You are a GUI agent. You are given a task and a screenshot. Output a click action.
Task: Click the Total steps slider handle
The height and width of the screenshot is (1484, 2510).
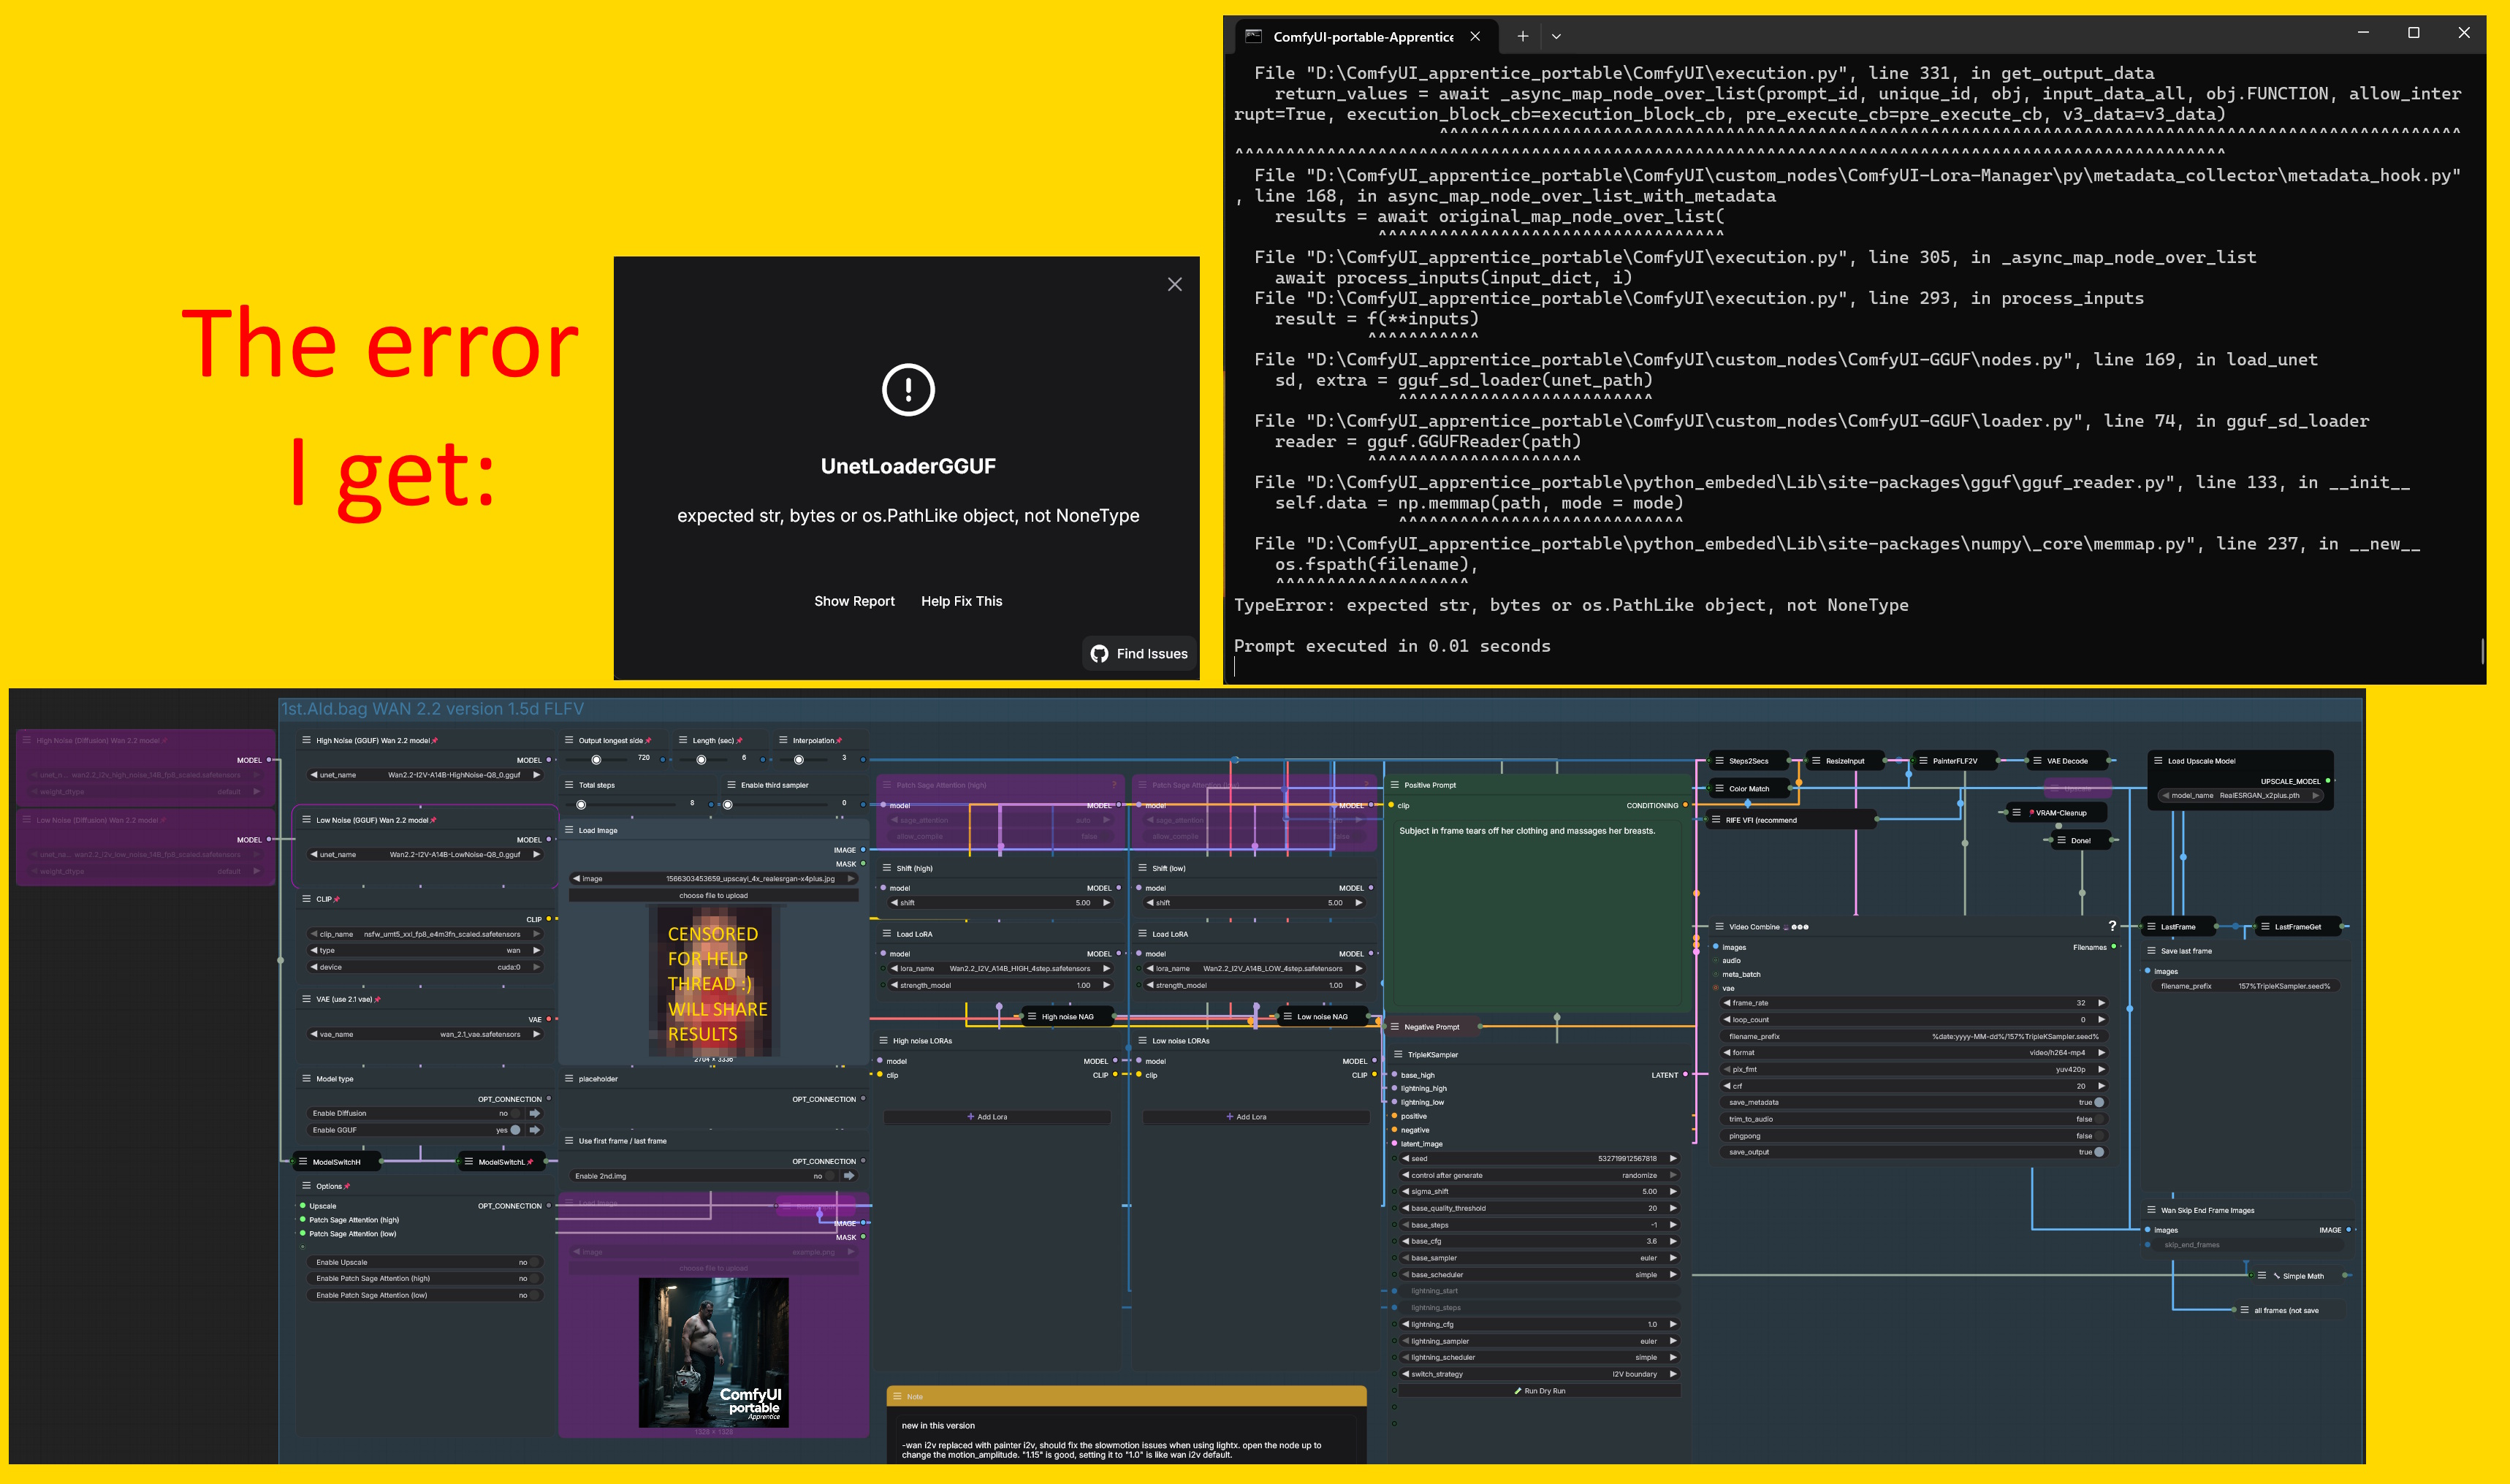[581, 805]
